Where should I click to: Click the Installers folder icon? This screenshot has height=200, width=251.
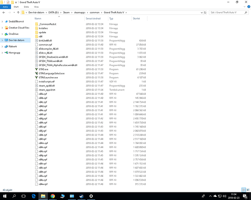coord(37,28)
